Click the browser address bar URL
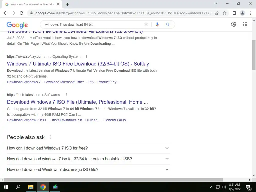Viewport: 256px width, 192px height. [x=123, y=13]
